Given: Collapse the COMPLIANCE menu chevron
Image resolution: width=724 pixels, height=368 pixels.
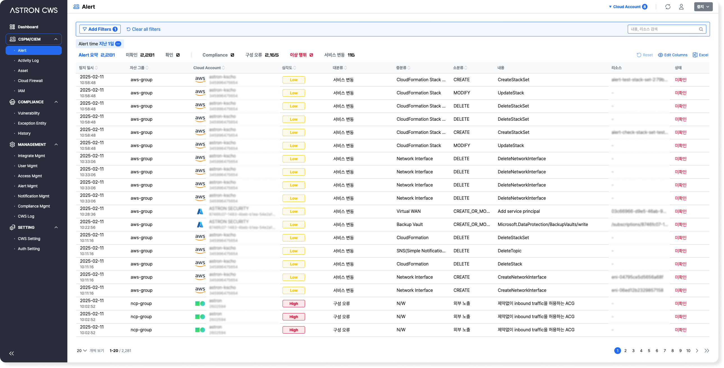Looking at the screenshot, I should pyautogui.click(x=56, y=102).
